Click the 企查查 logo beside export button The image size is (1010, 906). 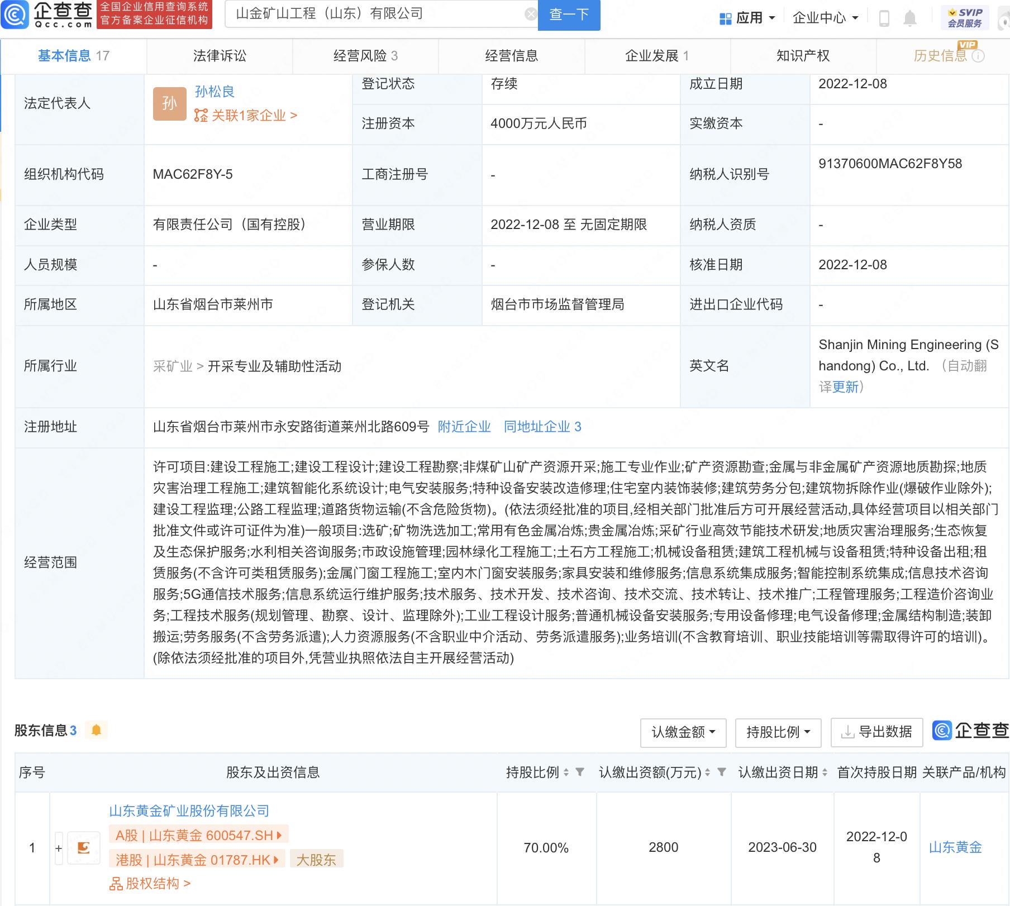(x=970, y=730)
